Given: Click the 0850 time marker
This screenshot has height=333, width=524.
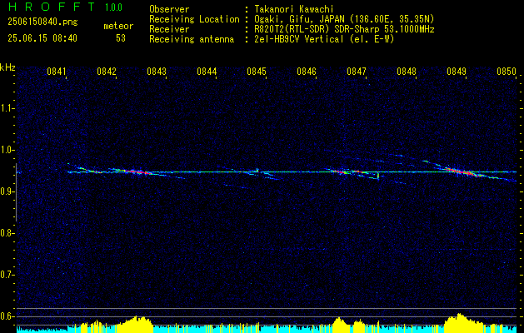Looking at the screenshot, I should (507, 72).
